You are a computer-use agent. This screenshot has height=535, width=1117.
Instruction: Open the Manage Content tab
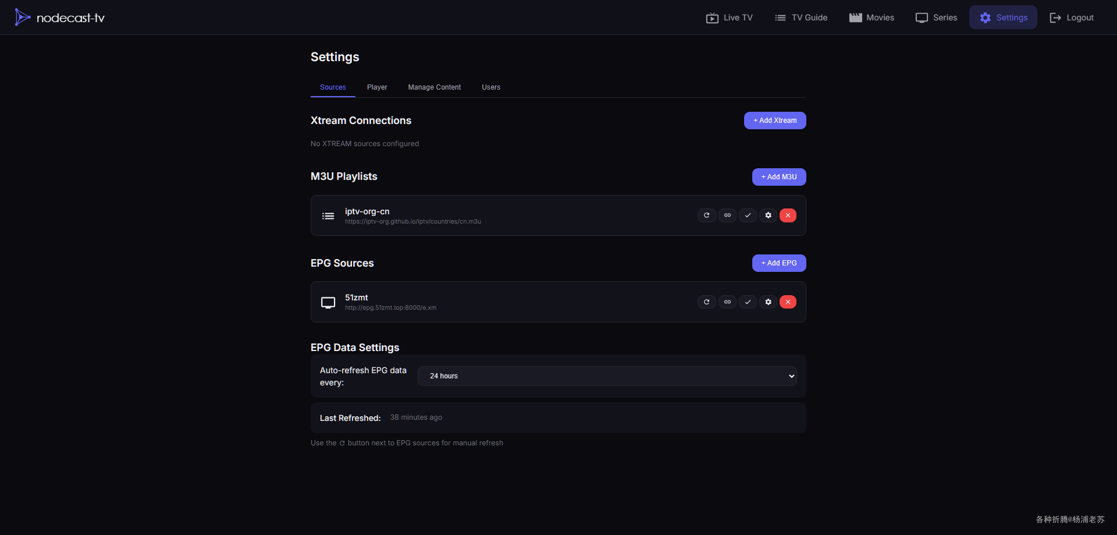pyautogui.click(x=434, y=87)
